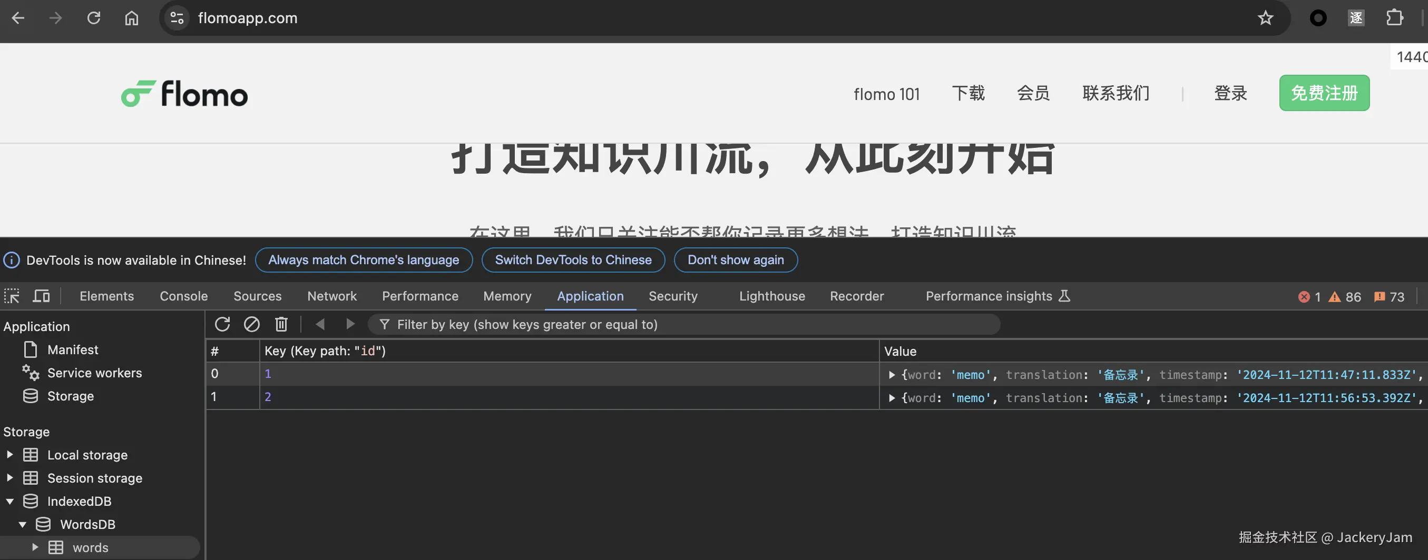Go back to the previous page
This screenshot has height=560, width=1428.
[x=18, y=18]
